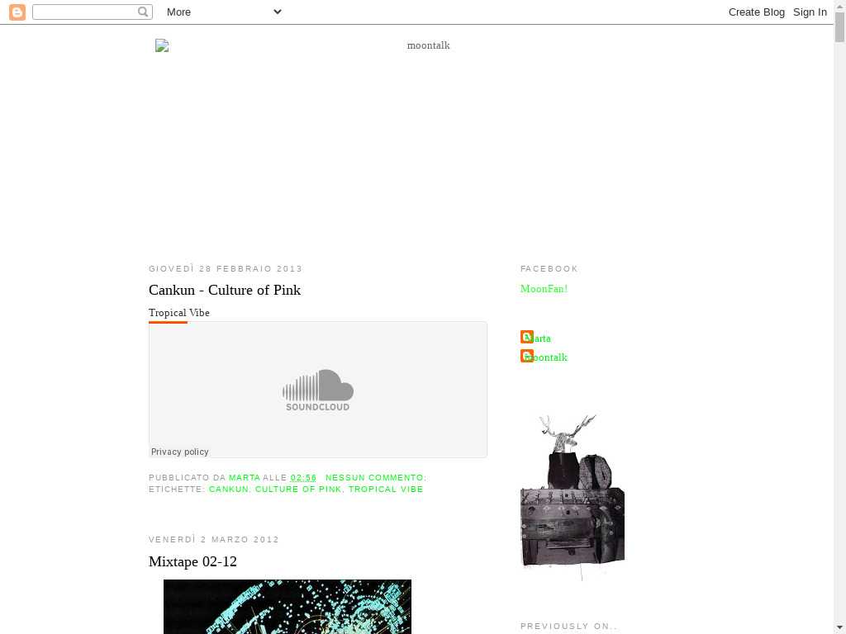Click Blogger profile icon beside moontalk
The image size is (846, 634).
(x=526, y=356)
